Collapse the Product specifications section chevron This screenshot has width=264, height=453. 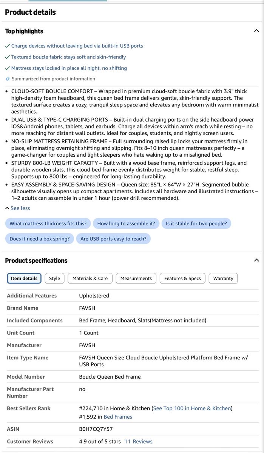pyautogui.click(x=256, y=260)
